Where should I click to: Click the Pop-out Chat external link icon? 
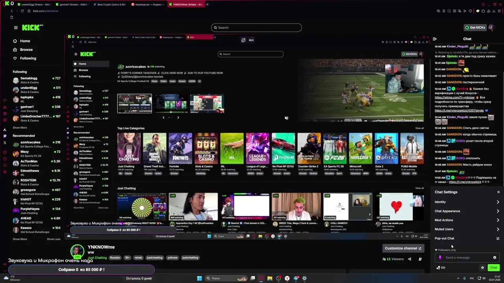498,238
